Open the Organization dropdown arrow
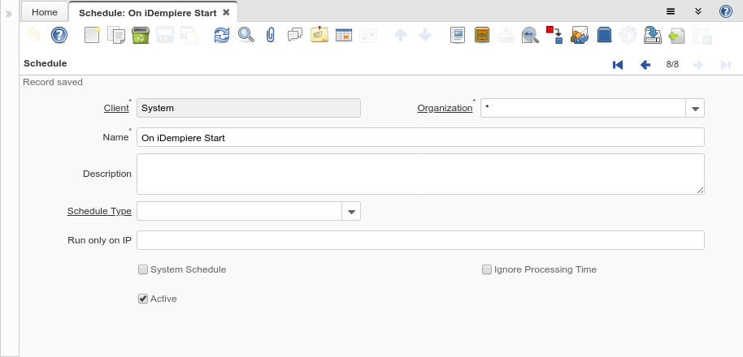743x357 pixels. tap(695, 108)
